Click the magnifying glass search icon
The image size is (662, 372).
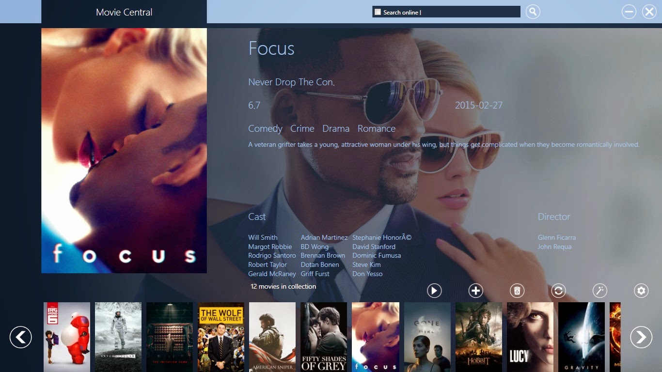(533, 12)
